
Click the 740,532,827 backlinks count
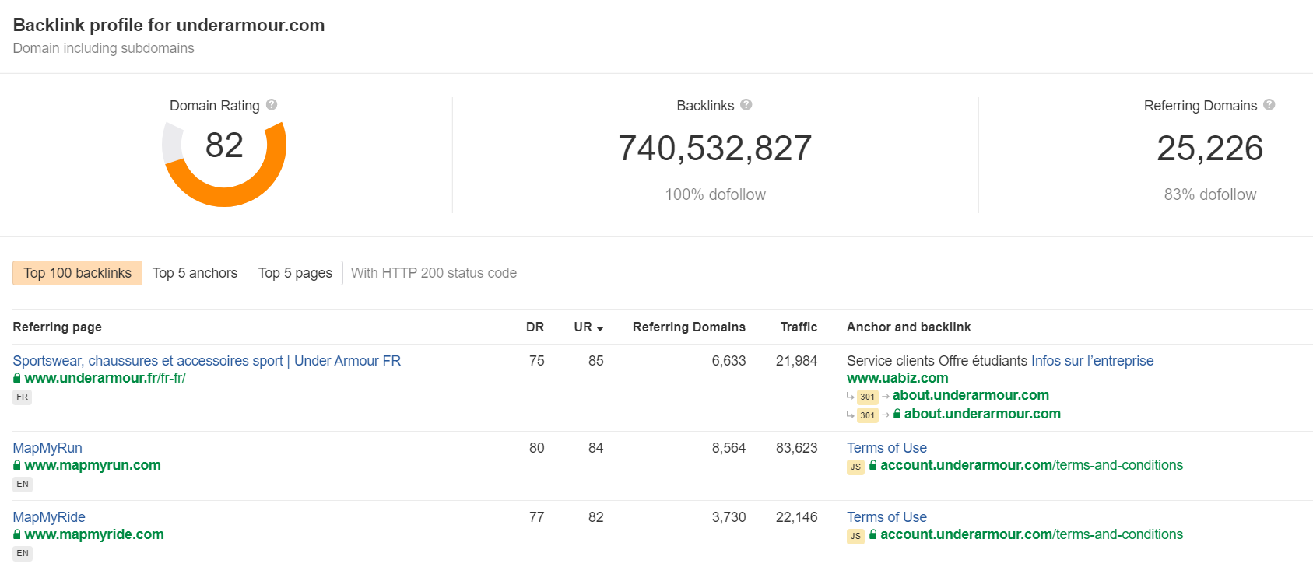[x=714, y=148]
